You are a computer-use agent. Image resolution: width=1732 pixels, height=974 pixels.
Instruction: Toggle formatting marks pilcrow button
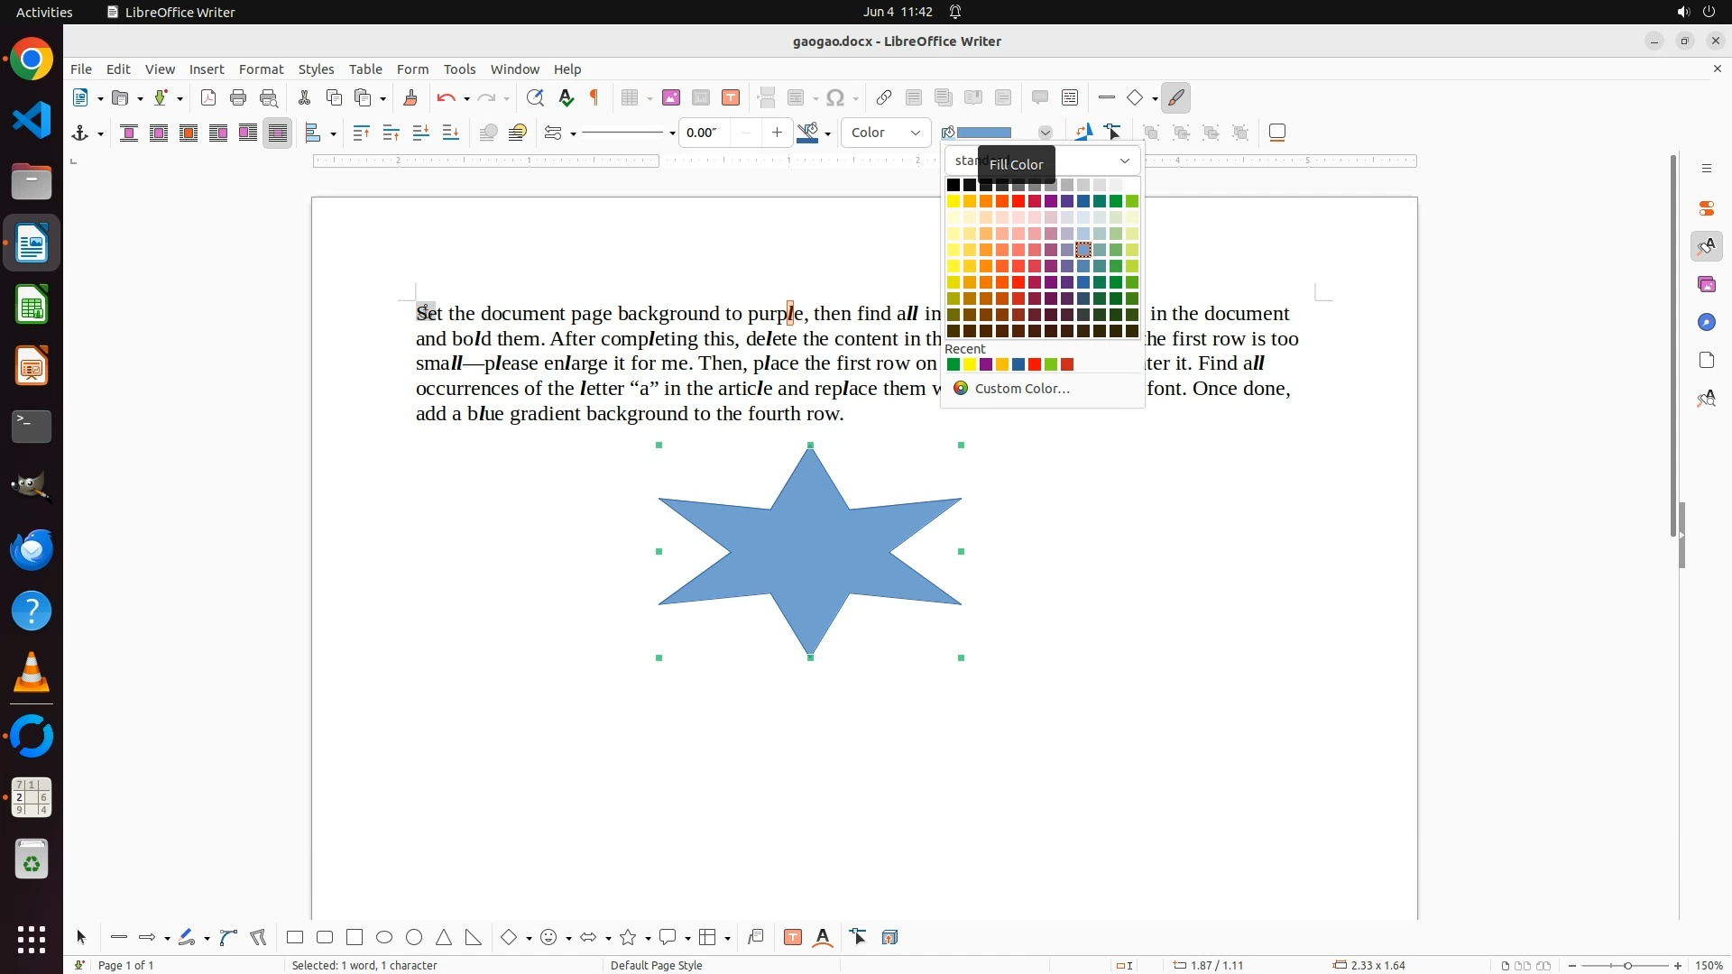[x=594, y=98]
